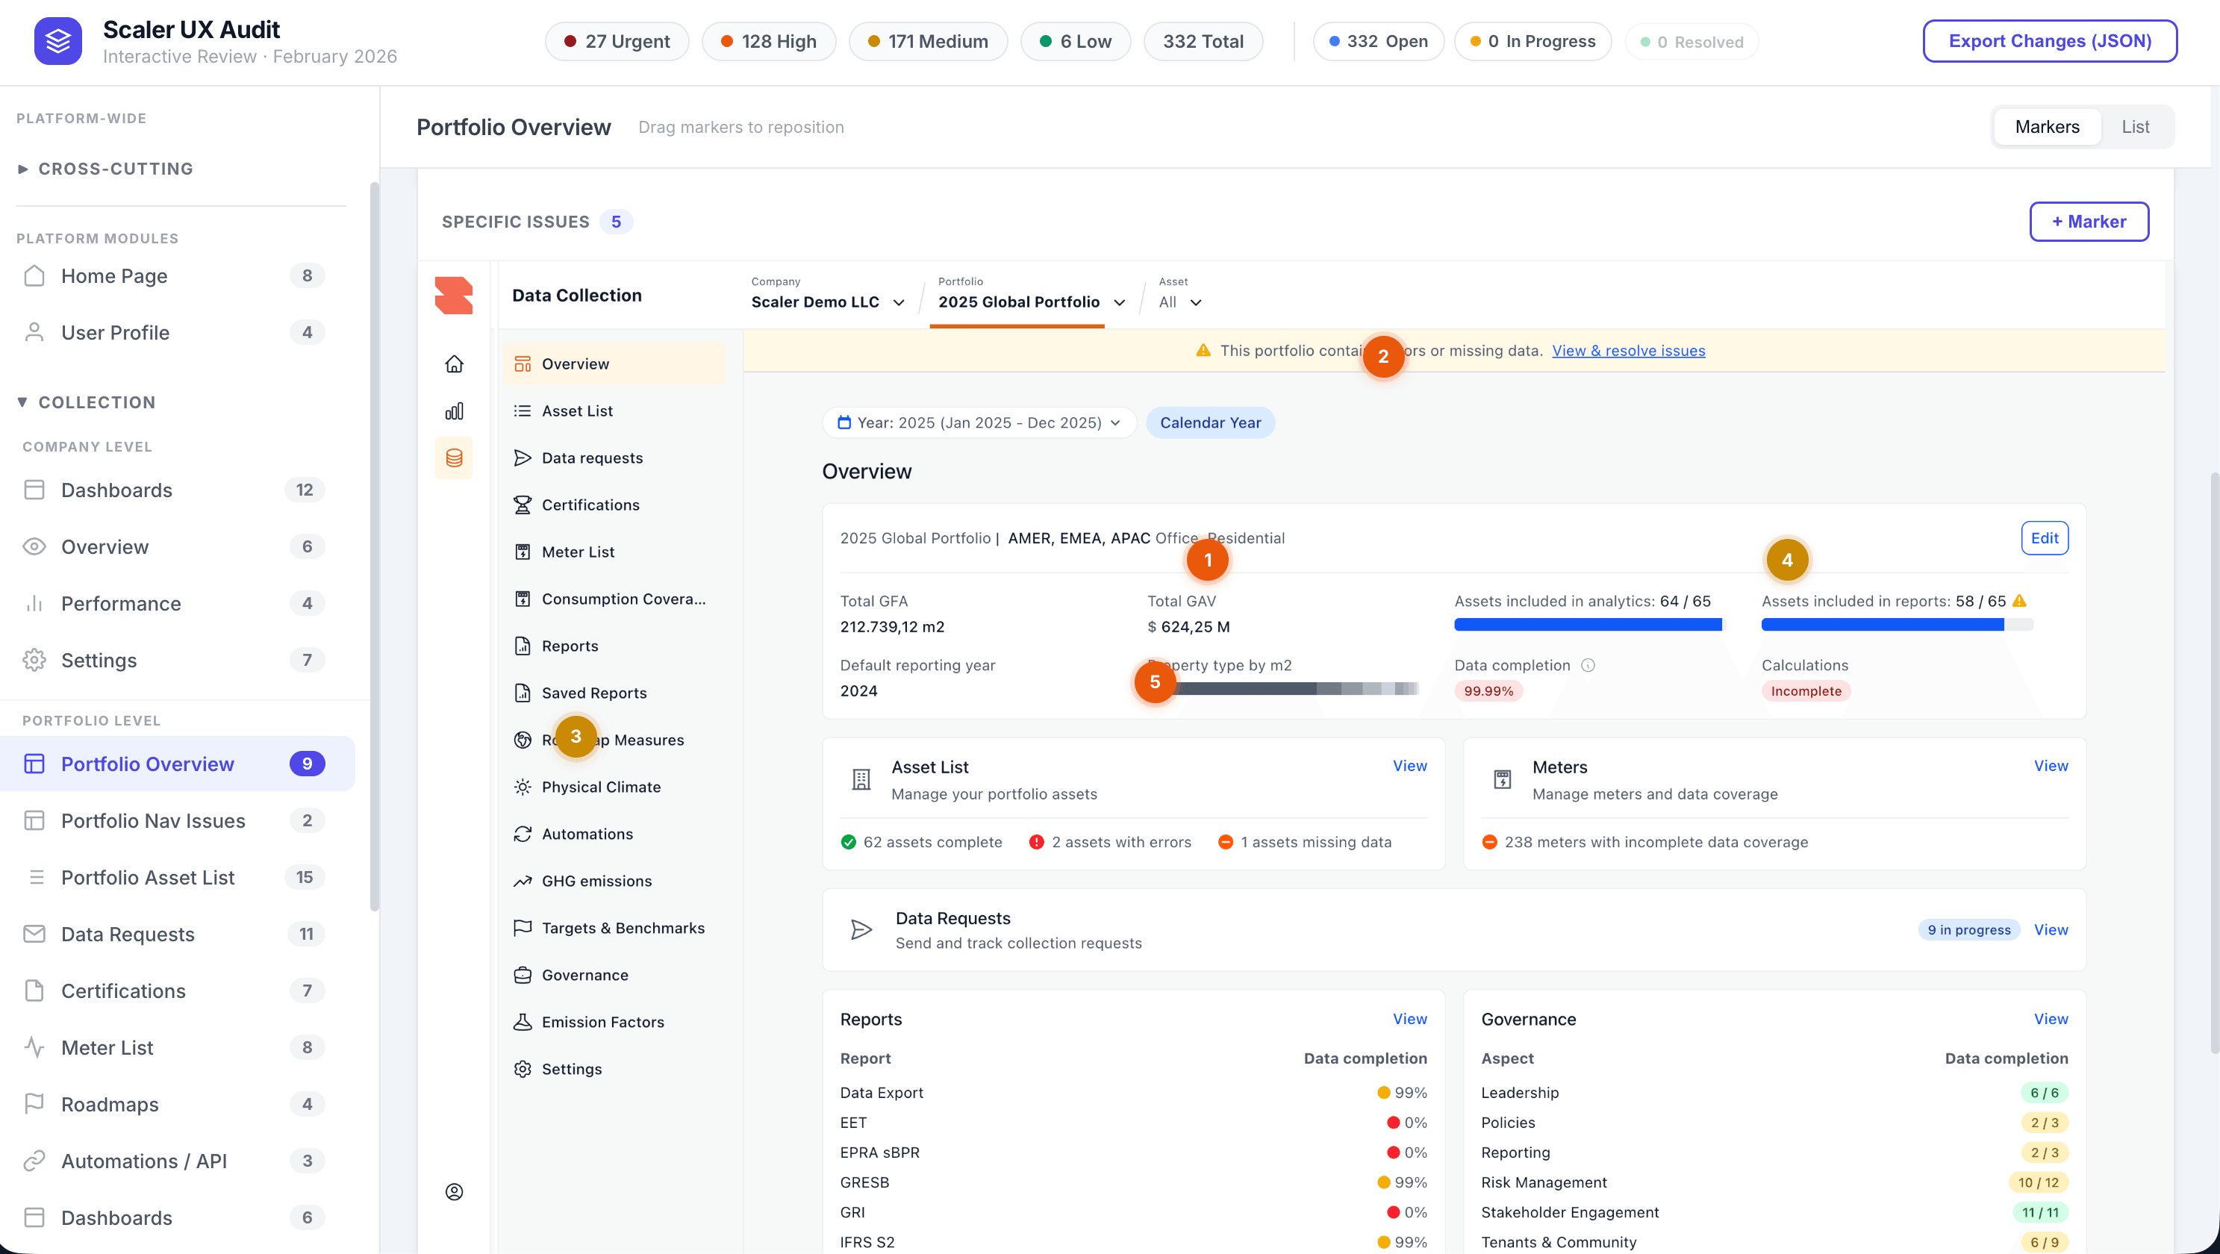Click the Certifications trophy icon
Screen dimensions: 2220x1254
[523, 505]
